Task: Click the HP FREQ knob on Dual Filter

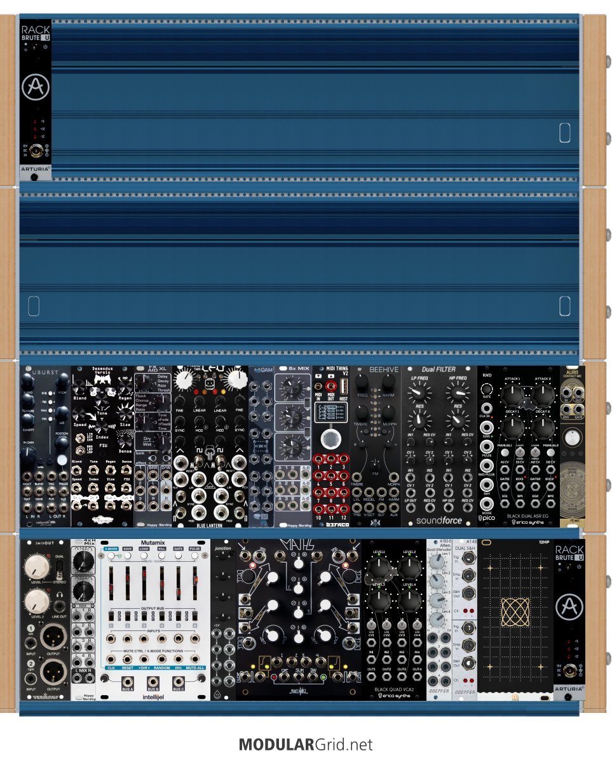Action: (x=458, y=392)
